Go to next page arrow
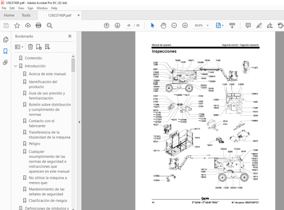The image size is (284, 210). coord(117,26)
